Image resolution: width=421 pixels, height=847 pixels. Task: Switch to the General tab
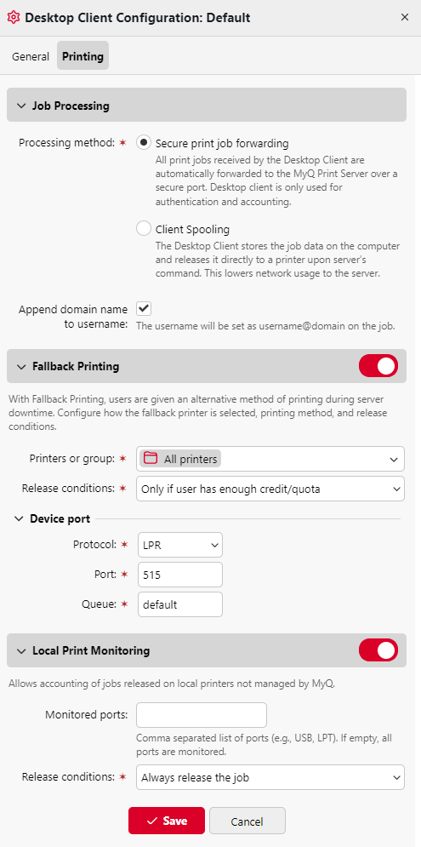point(31,56)
